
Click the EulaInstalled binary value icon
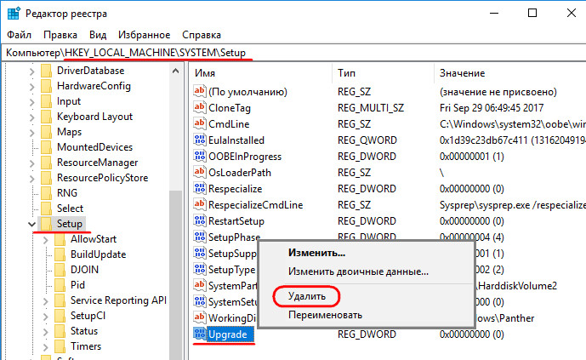[x=200, y=140]
